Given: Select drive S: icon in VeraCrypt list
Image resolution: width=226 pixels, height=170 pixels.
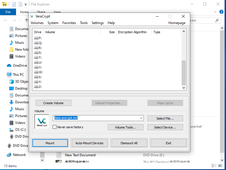Looking at the screenshot, I should tap(36, 53).
